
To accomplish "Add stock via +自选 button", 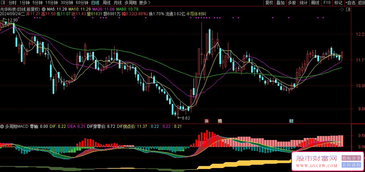I will (x=350, y=3).
